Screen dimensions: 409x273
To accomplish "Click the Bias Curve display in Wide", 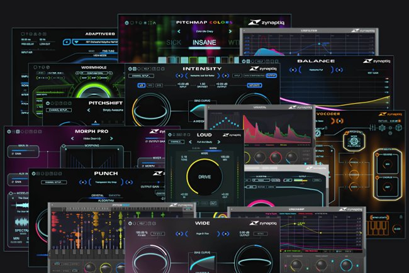I will [x=202, y=264].
